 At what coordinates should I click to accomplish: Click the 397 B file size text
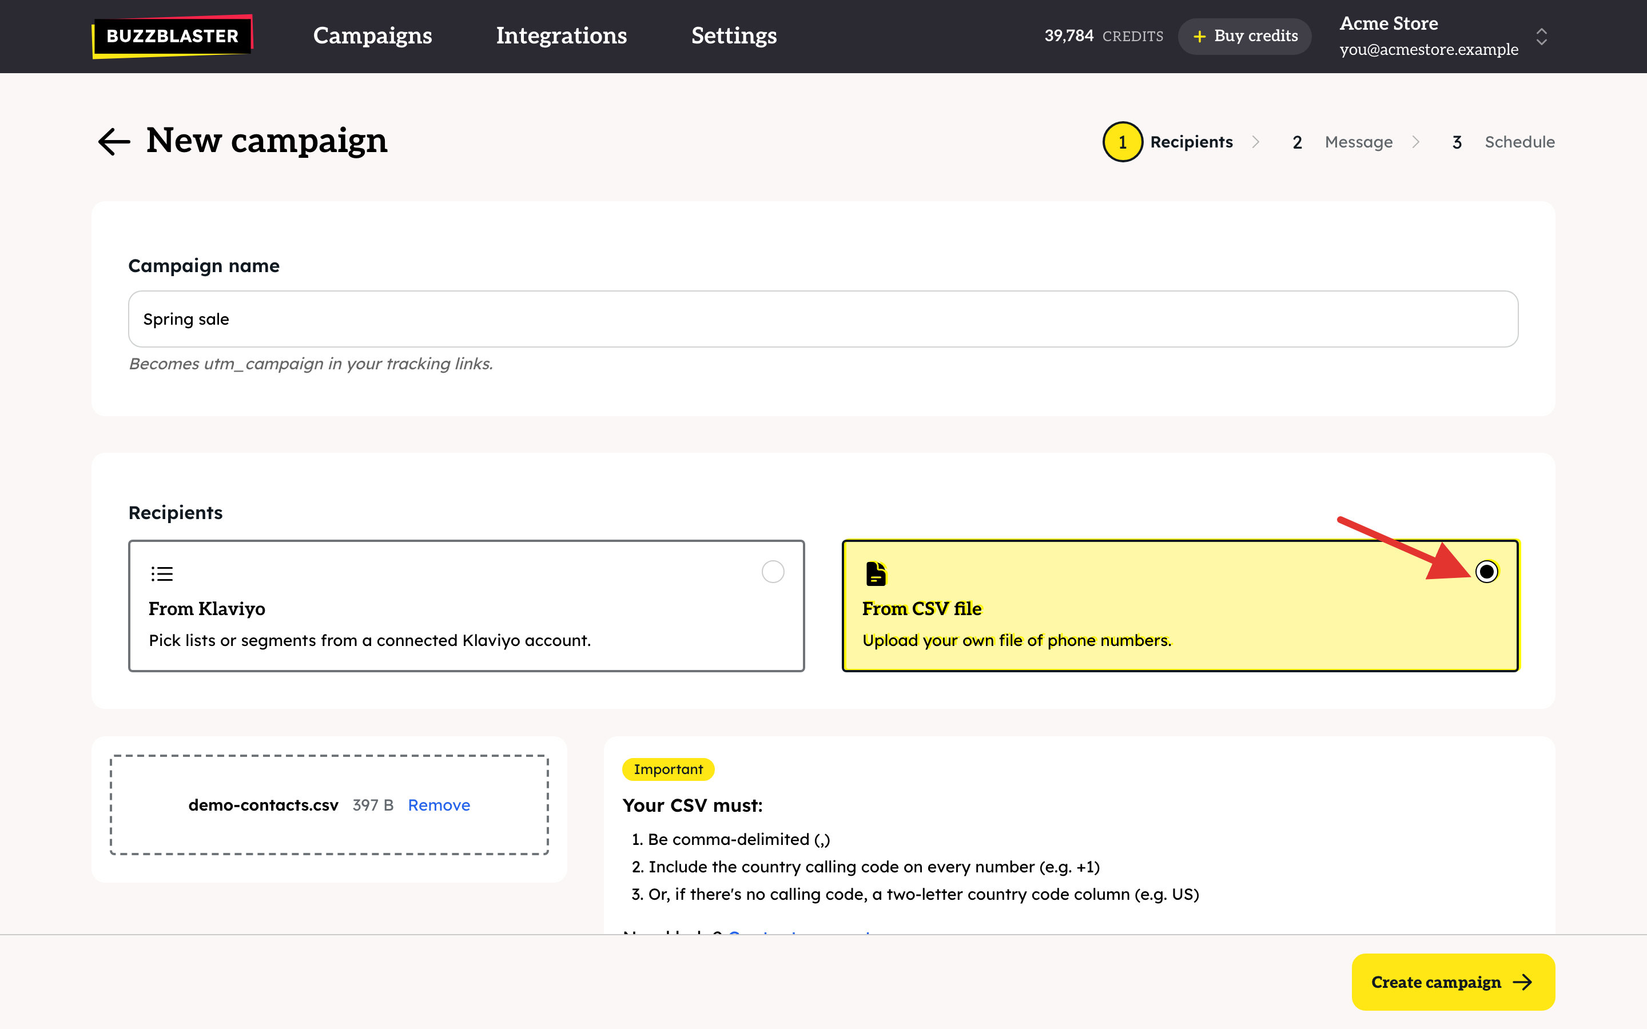click(x=373, y=805)
